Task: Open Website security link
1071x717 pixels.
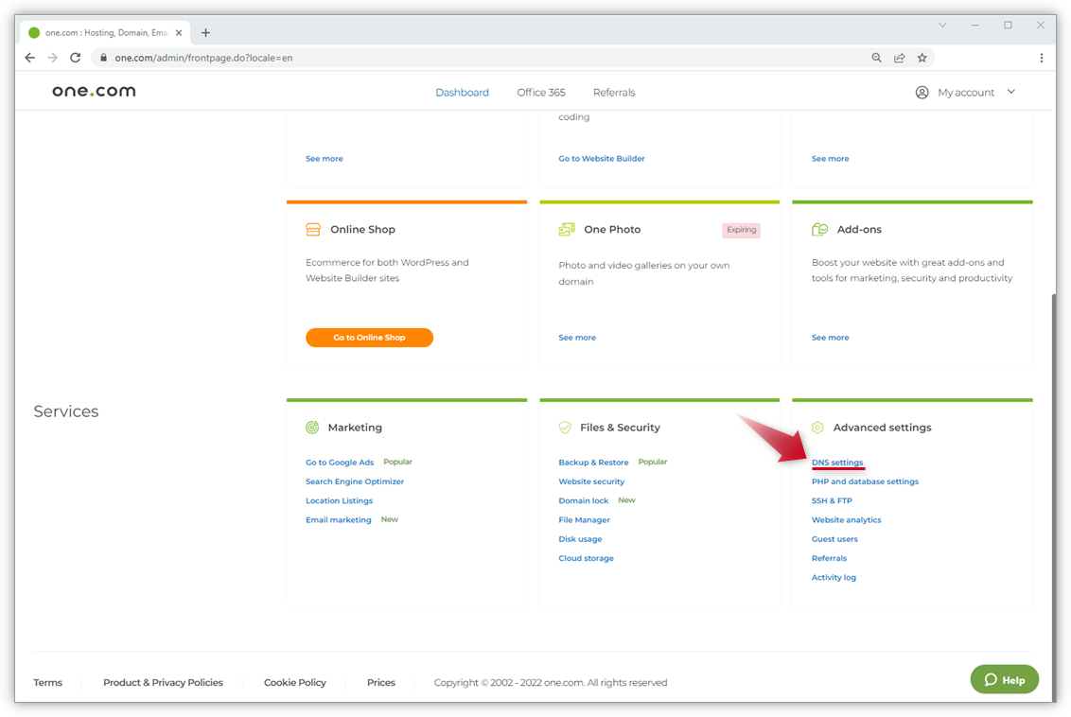Action: [591, 481]
